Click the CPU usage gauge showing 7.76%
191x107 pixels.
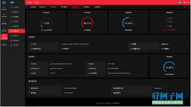click(46, 23)
